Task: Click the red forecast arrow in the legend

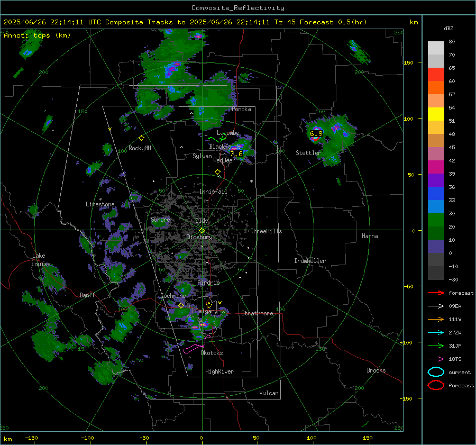Action: coord(436,293)
